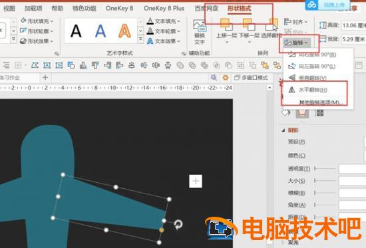Switch to the 视图 ribbon tab
This screenshot has height=248, width=366.
click(x=9, y=9)
